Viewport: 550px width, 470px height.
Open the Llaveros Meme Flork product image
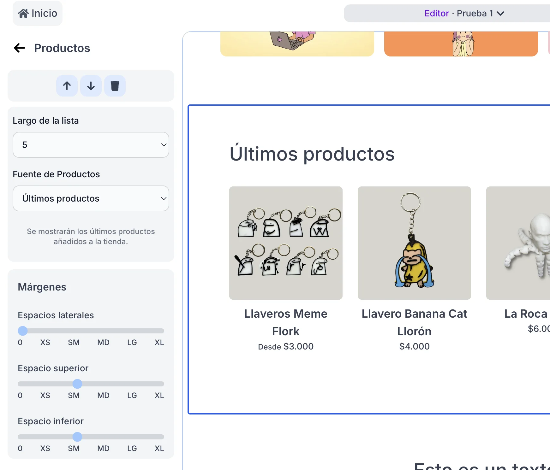(286, 243)
